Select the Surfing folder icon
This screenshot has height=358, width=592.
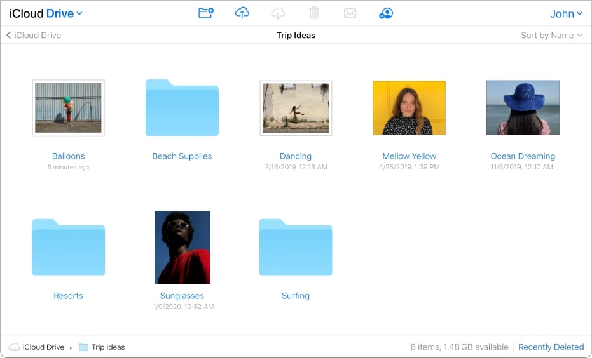(x=296, y=248)
